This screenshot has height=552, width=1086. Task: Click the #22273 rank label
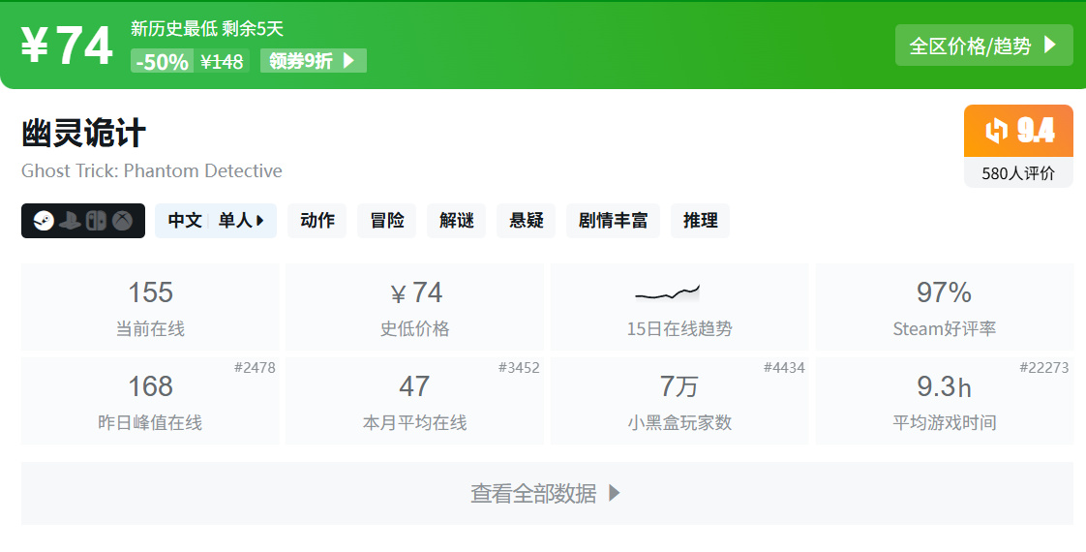tap(1043, 368)
